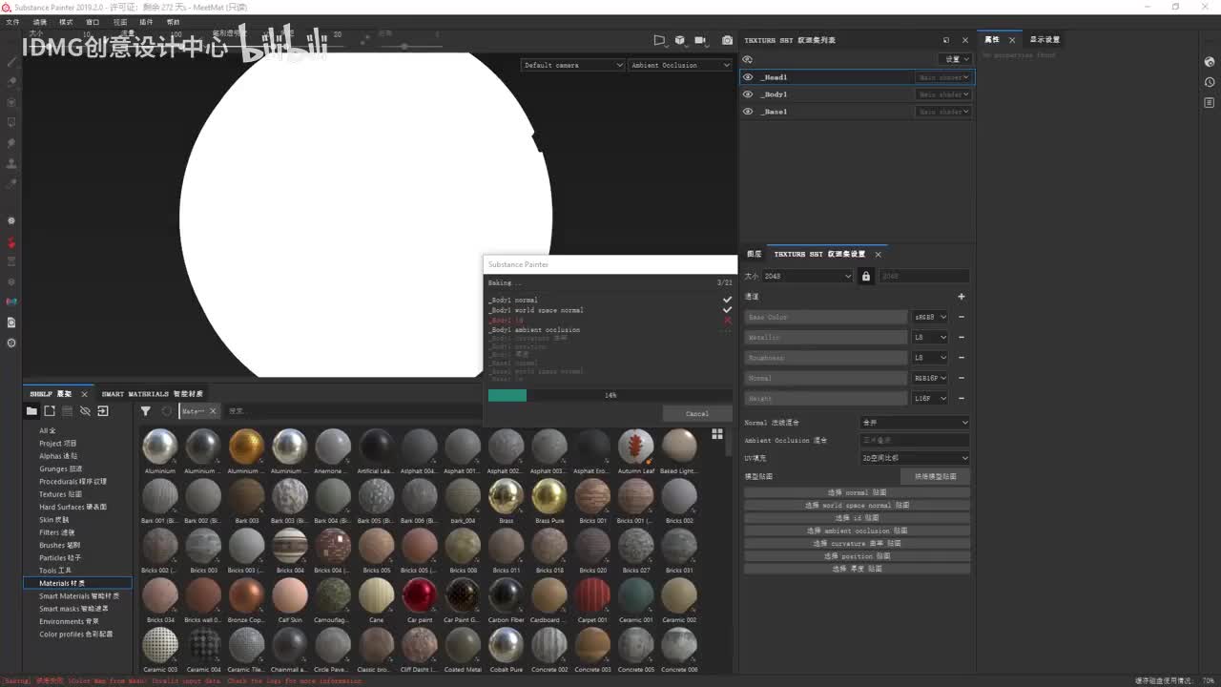Toggle visibility of the _Head1 texture set
1221x687 pixels.
[748, 77]
